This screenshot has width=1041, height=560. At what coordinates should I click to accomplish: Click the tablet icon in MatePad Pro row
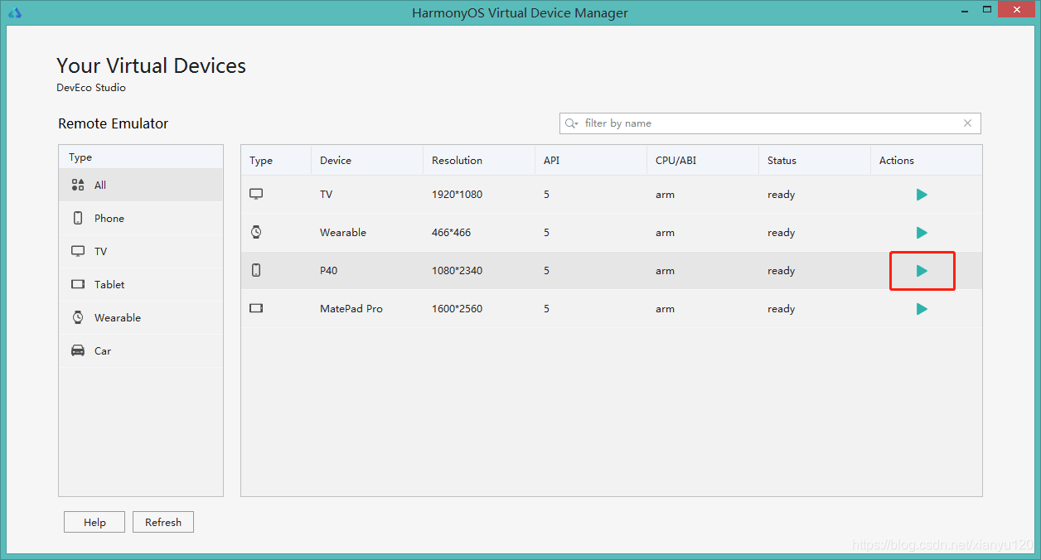(256, 308)
